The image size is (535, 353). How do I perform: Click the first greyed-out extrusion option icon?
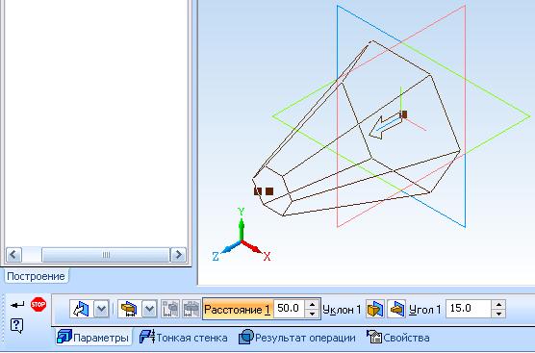[x=170, y=309]
